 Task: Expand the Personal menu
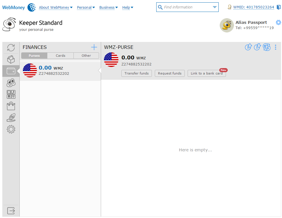(86, 7)
